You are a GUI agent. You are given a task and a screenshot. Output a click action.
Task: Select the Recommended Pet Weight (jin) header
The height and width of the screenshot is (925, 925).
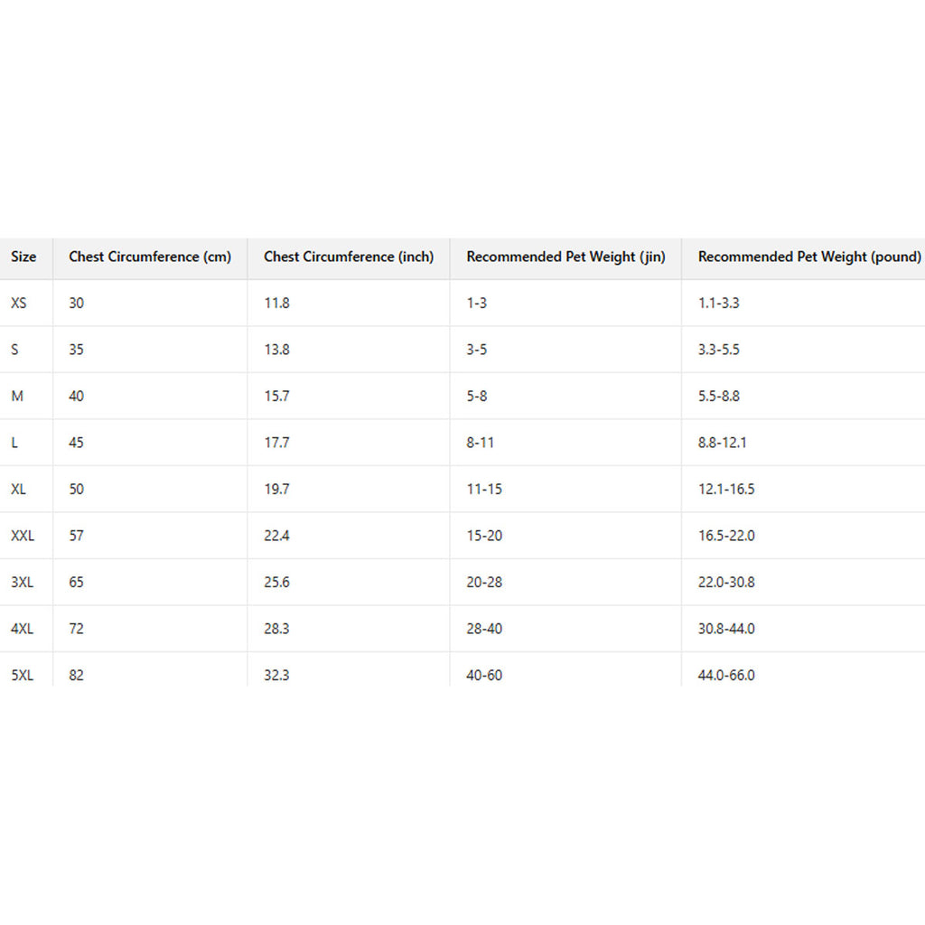click(x=565, y=257)
